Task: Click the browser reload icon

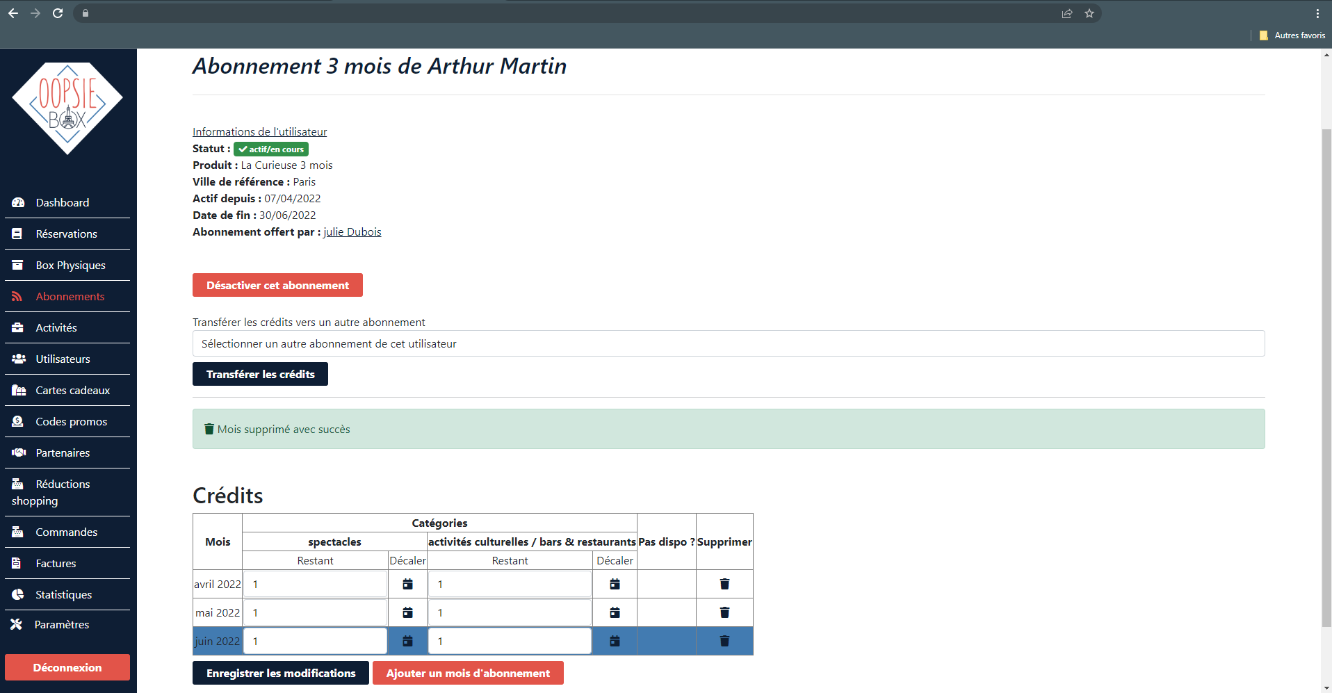Action: tap(58, 13)
